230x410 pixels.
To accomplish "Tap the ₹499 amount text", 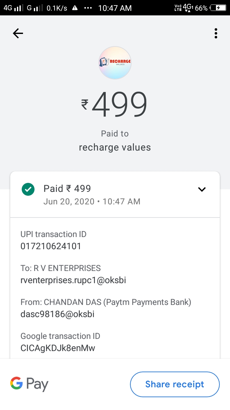I will click(x=115, y=105).
